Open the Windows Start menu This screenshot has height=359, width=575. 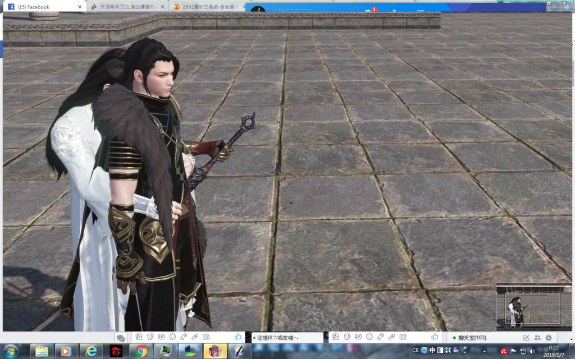(11, 351)
